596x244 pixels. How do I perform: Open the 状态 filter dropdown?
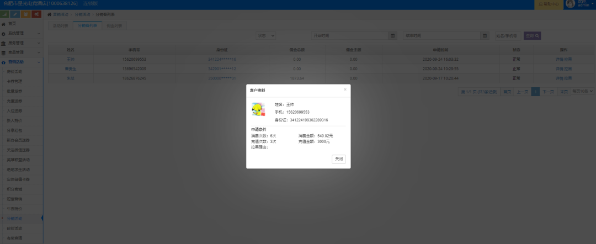[x=265, y=36]
